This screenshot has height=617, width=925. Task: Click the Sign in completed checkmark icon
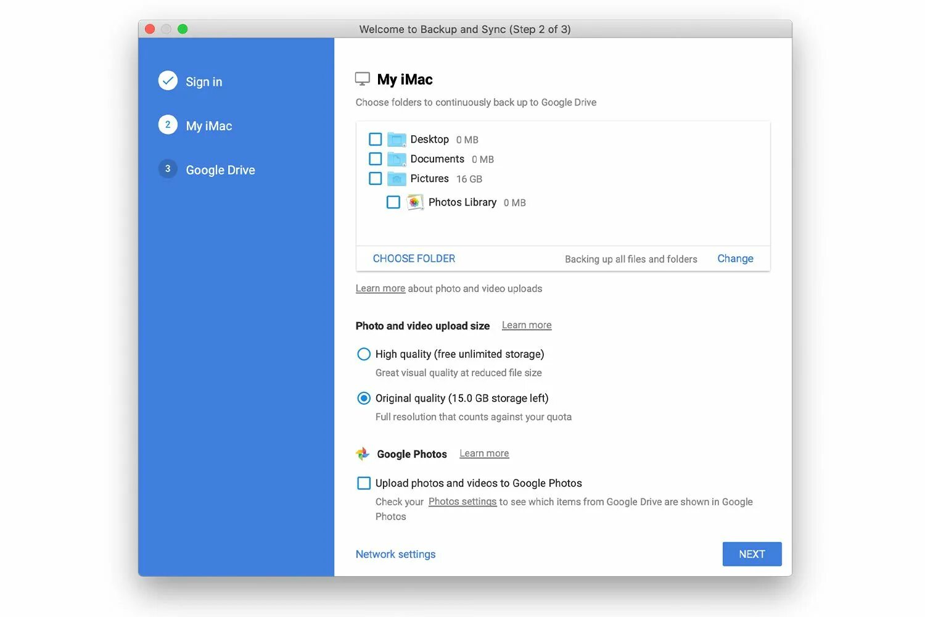(168, 81)
